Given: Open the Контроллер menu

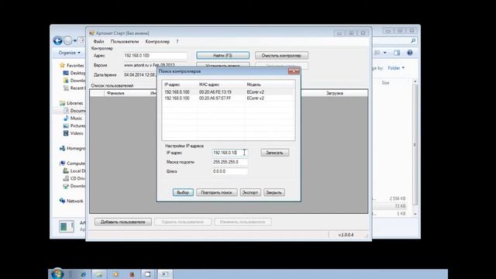Looking at the screenshot, I should point(157,41).
